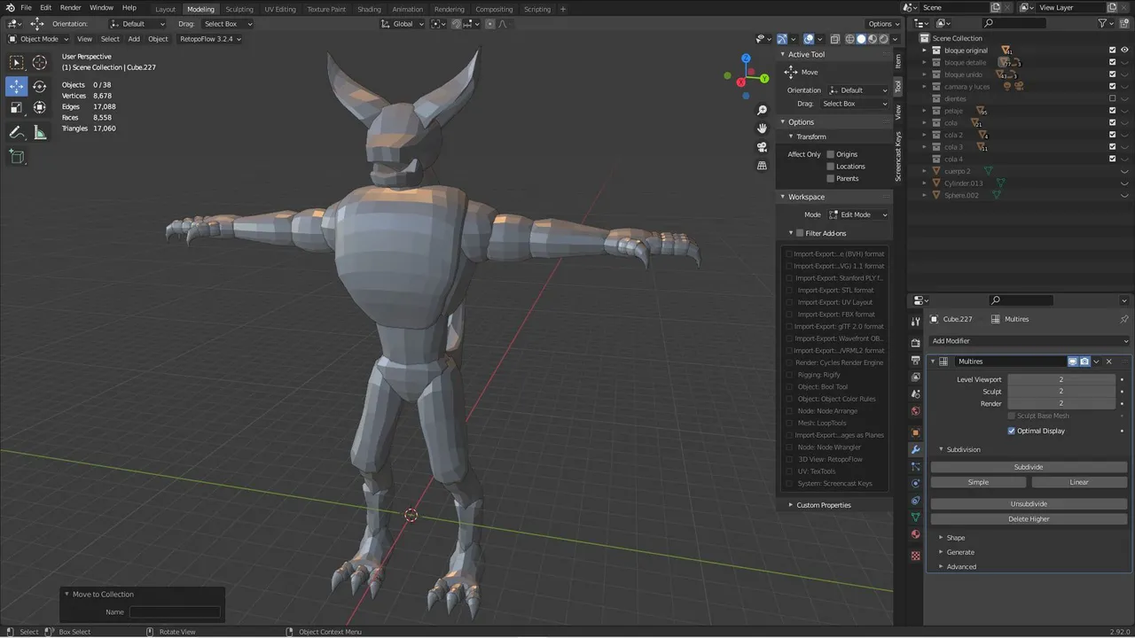Screen dimensions: 1135x638
Task: Open the Modifier properties wrench tab
Action: coord(916,449)
